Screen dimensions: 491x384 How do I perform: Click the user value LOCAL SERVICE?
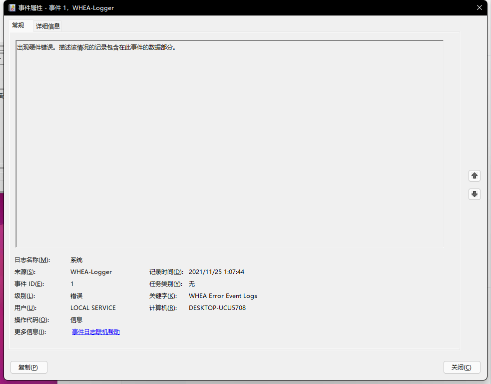coord(93,308)
